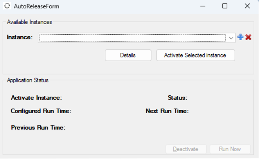The image size is (259, 159).
Task: Open the Details button
Action: click(128, 55)
